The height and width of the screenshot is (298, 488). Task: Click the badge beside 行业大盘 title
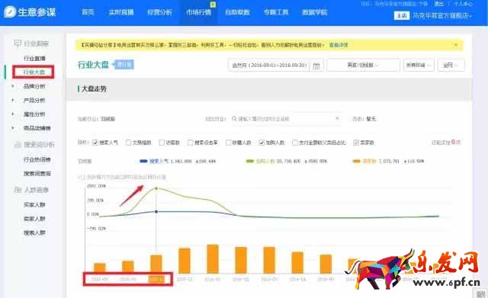(x=124, y=64)
